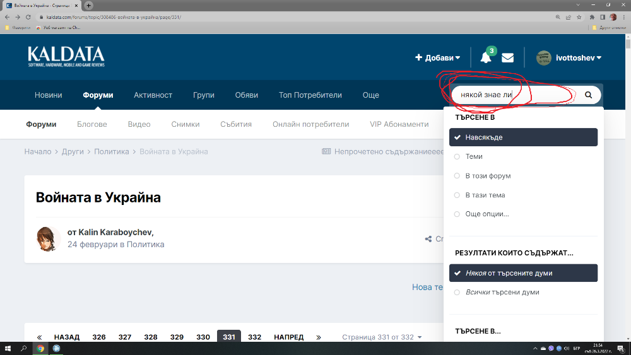Screen dimensions: 631x355
Task: Click Share this page icon in address bar
Action: coord(569,17)
